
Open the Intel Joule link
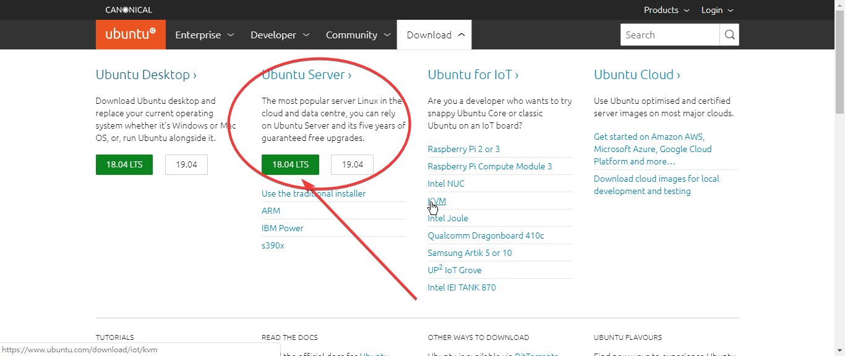tap(448, 218)
